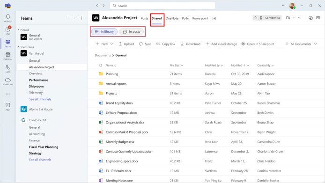Screen dimensions: 325x183
Task: Start a meeting with the video camera icon
Action: coord(288,18)
